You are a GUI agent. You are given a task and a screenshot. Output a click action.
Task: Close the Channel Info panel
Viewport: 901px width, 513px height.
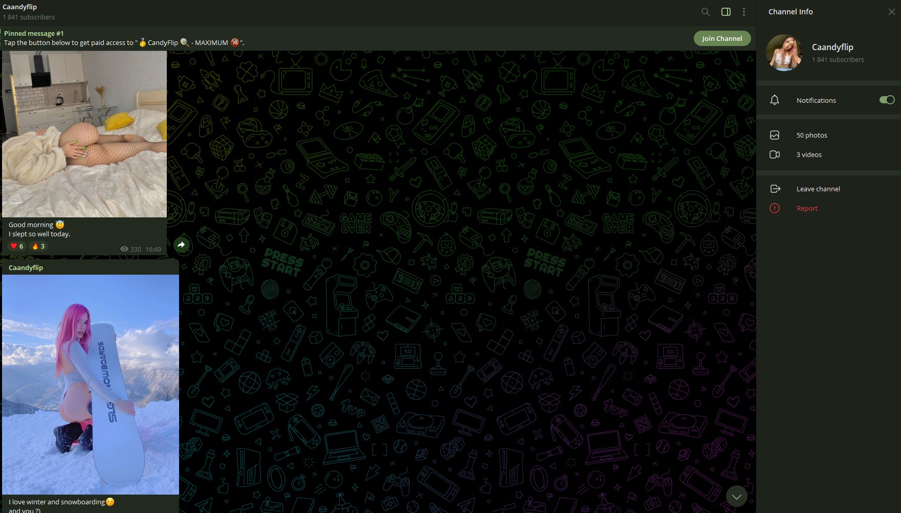pos(891,12)
